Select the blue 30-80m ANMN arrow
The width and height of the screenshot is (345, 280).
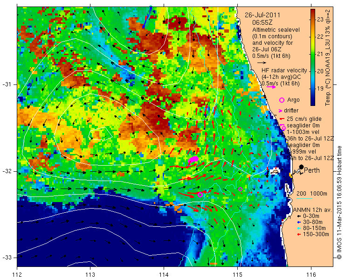click(x=298, y=222)
